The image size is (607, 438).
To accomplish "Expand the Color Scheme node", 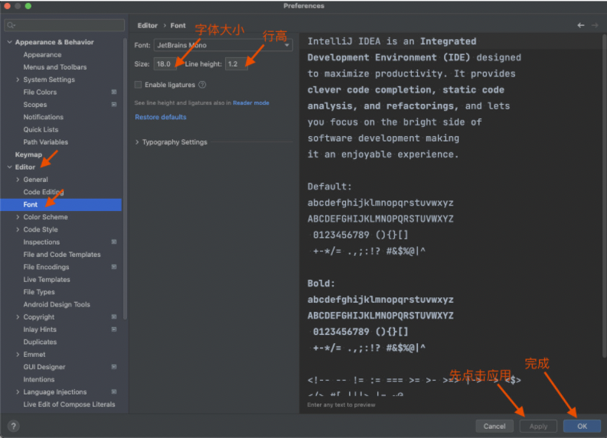I will [18, 217].
